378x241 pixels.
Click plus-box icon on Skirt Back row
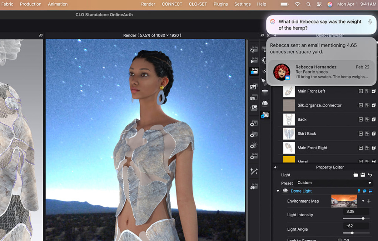click(x=361, y=133)
